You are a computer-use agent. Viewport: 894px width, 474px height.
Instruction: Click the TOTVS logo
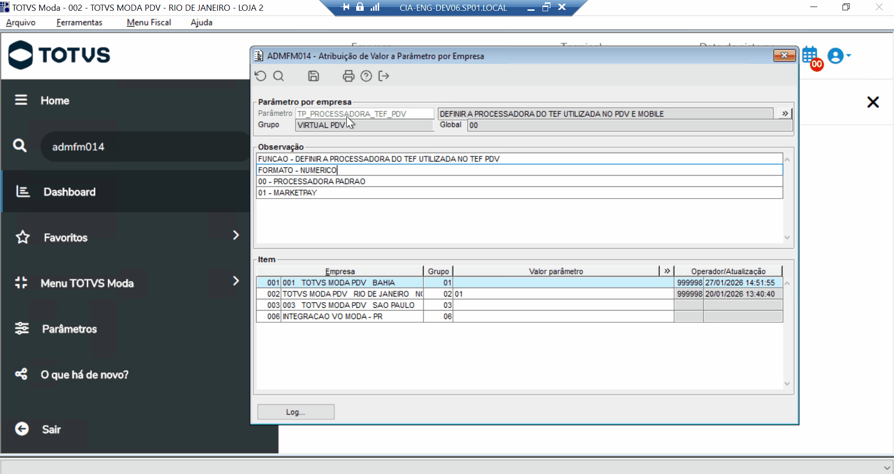59,55
